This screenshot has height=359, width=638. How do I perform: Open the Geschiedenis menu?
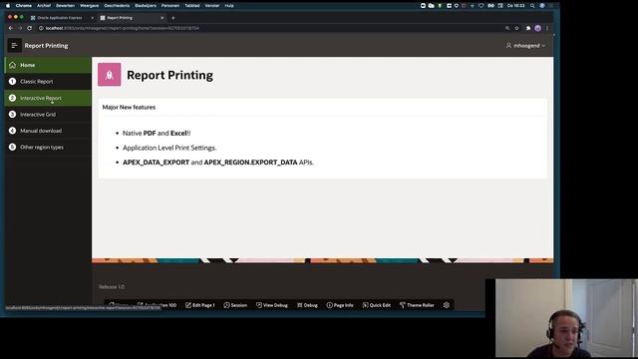click(x=117, y=6)
